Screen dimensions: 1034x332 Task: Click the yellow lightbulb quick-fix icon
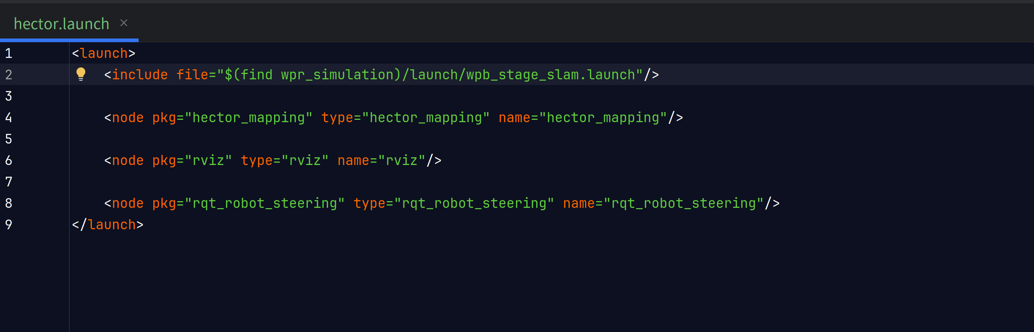pos(81,74)
